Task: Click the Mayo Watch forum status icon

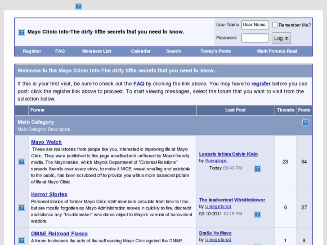Action: point(22,162)
